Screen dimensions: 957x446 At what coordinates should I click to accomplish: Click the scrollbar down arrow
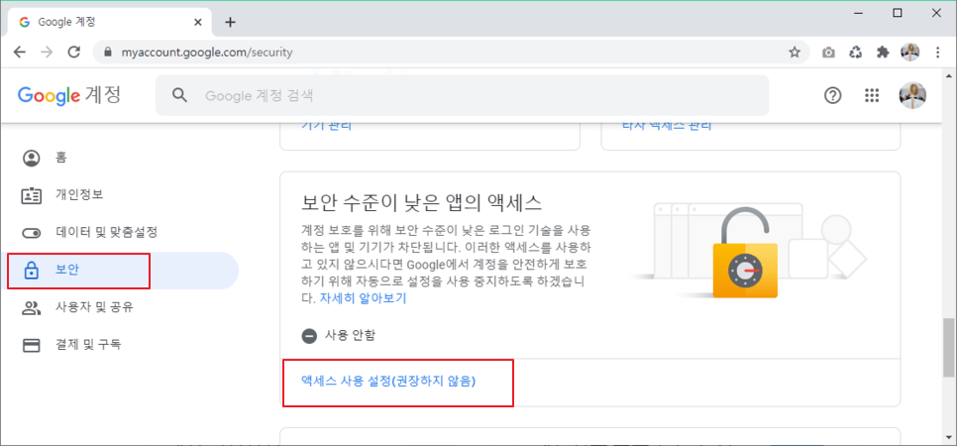coord(948,437)
